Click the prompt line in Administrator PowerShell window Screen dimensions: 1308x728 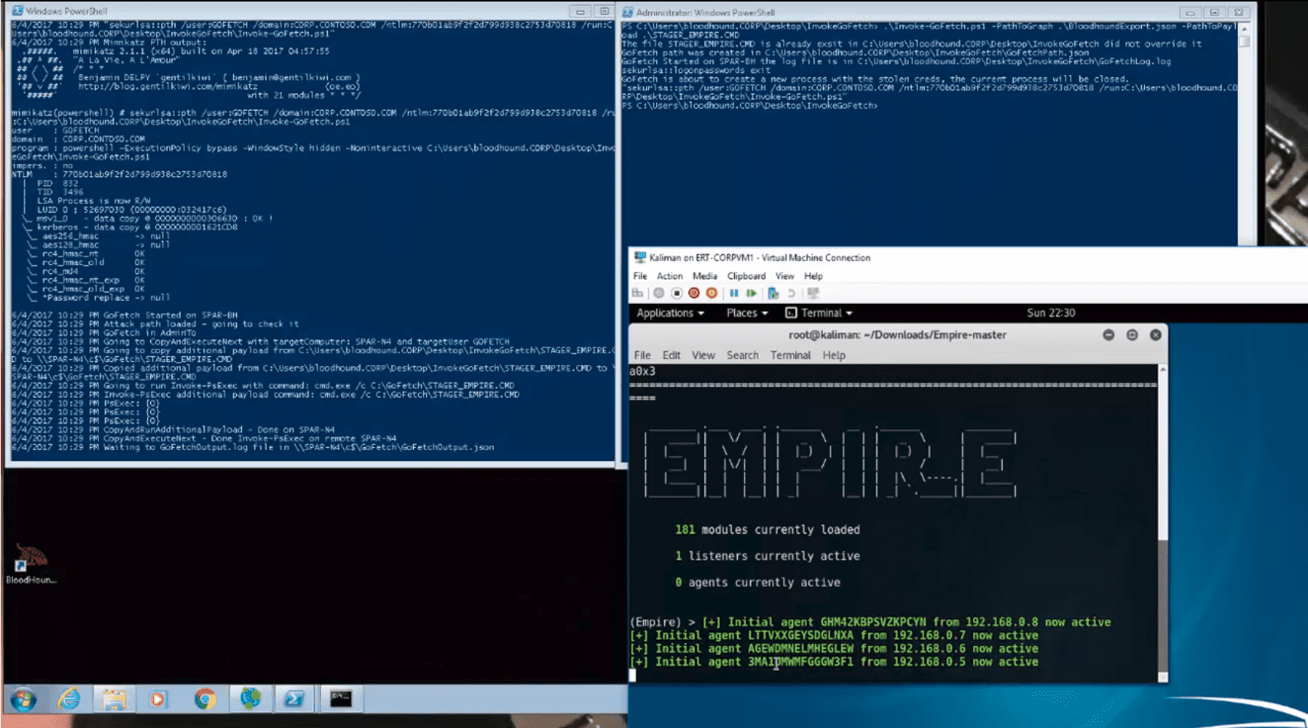pyautogui.click(x=750, y=106)
